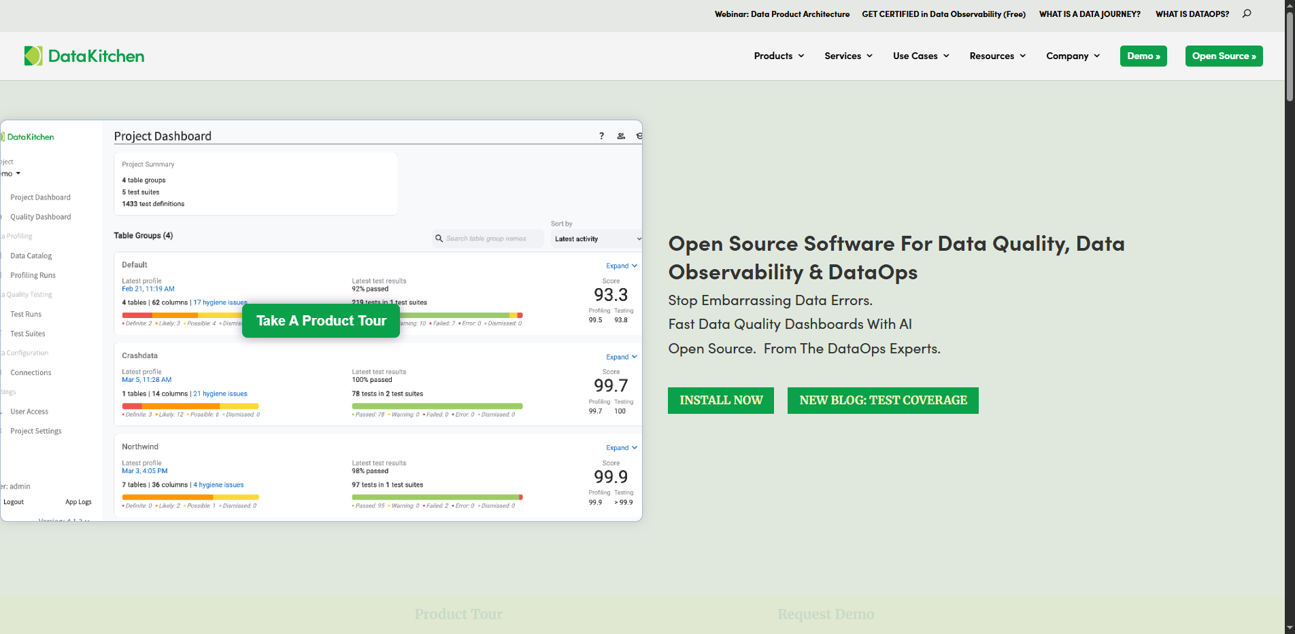Open the Products dropdown menu
This screenshot has height=634, width=1295.
coord(779,56)
